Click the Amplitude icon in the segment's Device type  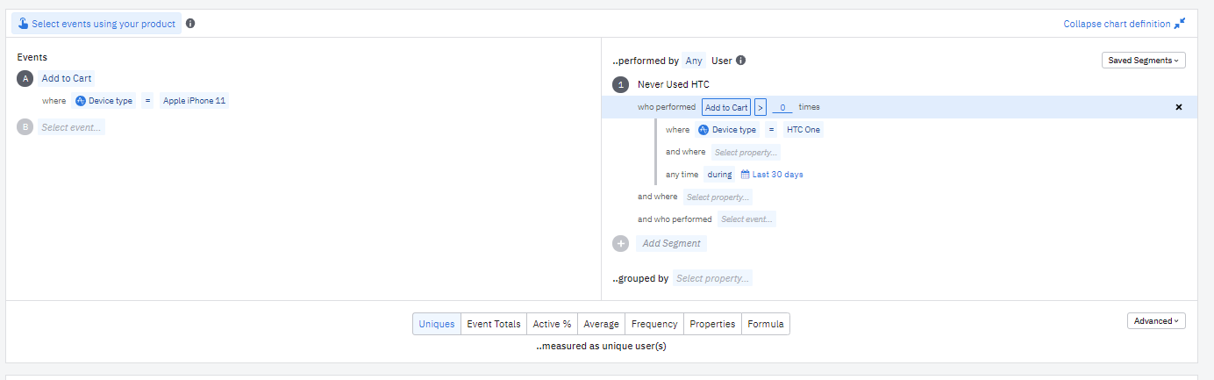(703, 130)
